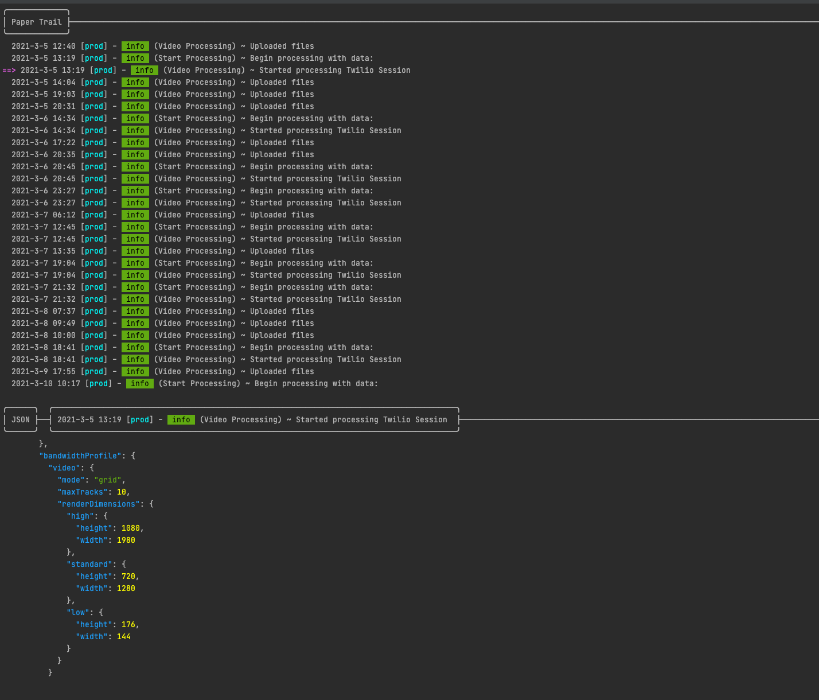Click the "low" JSON object key

coord(78,612)
